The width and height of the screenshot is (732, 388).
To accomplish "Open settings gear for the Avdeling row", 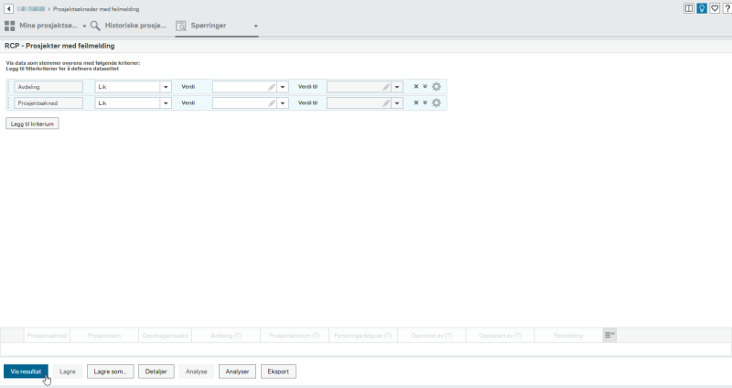I will (x=436, y=86).
